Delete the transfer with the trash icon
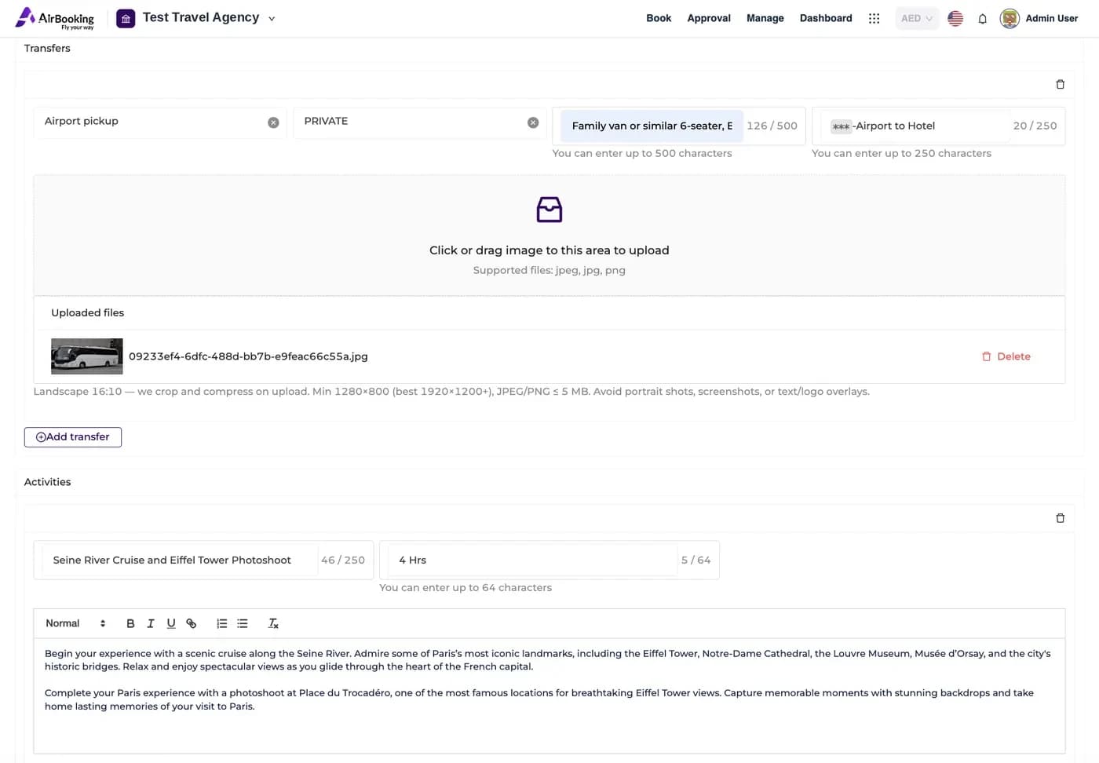 pos(1060,84)
